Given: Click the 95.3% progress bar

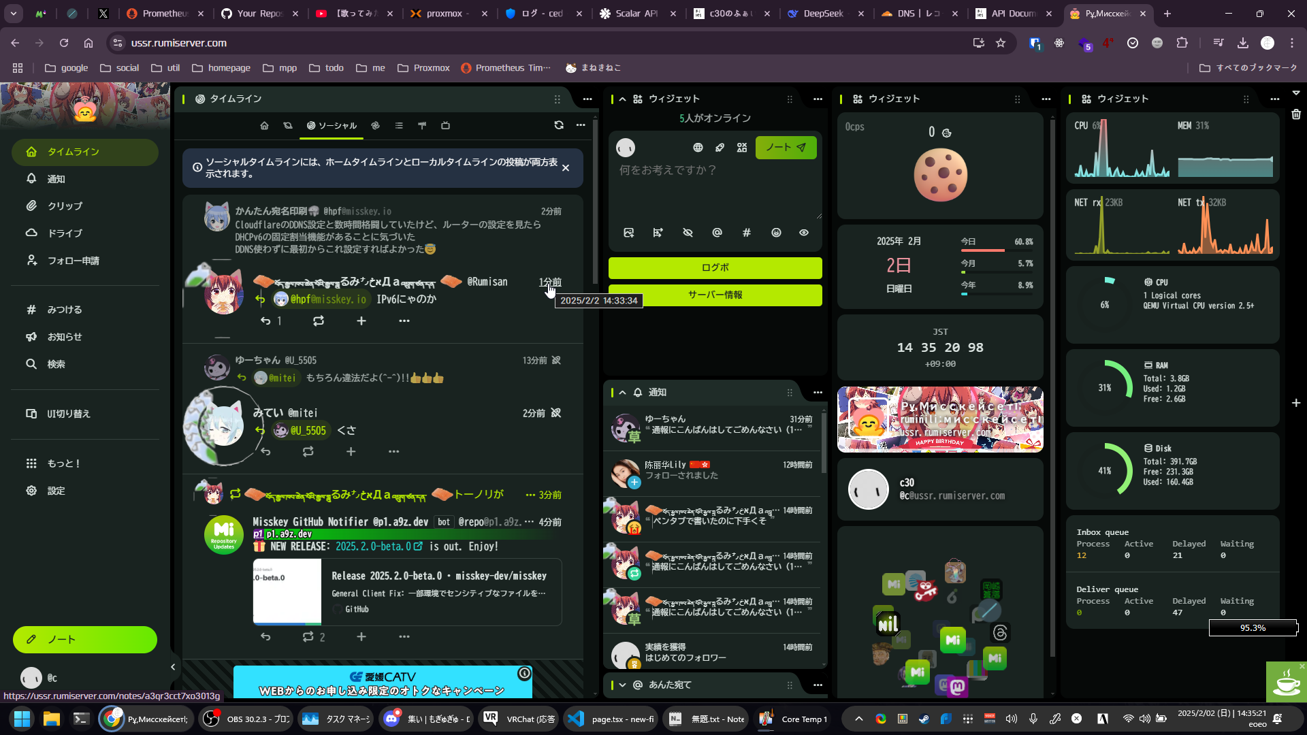Looking at the screenshot, I should click(1253, 628).
